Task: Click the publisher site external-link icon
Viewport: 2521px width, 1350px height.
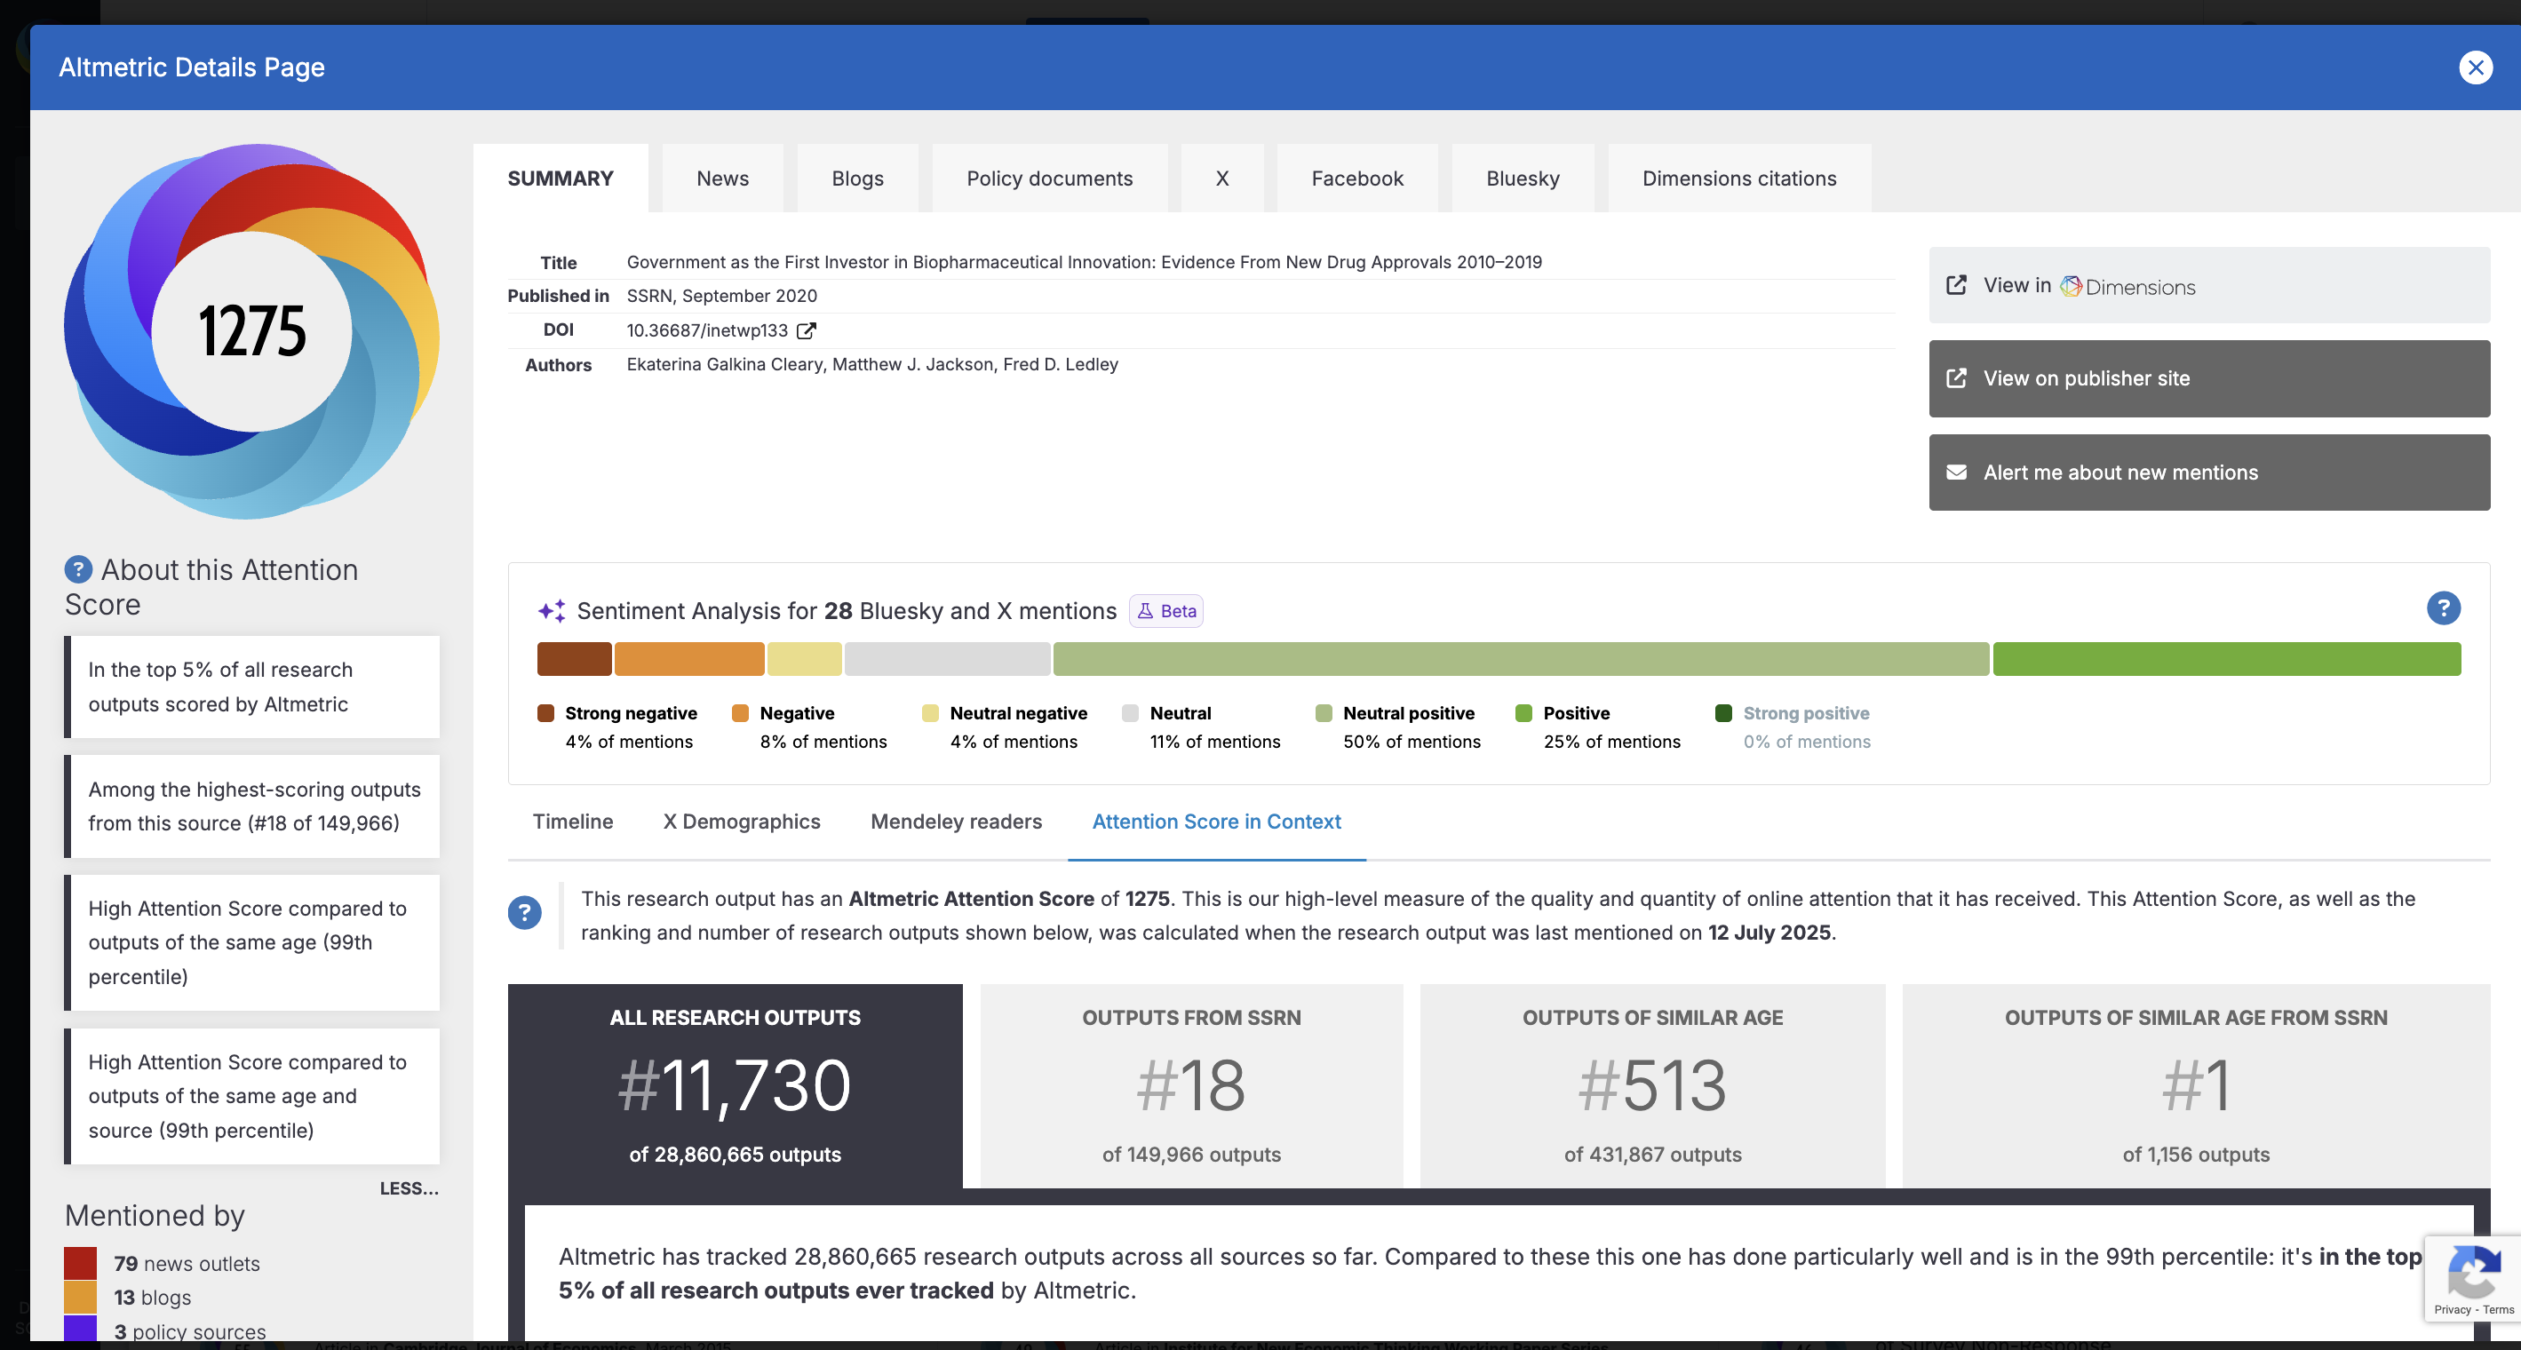Action: click(x=1955, y=377)
